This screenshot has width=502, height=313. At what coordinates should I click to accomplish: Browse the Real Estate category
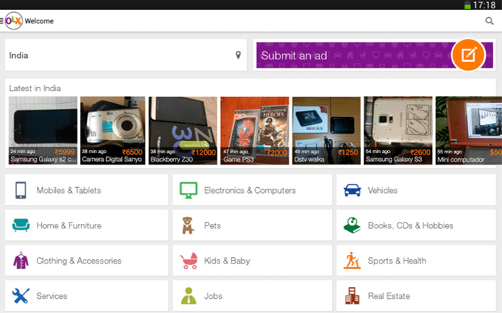[416, 296]
